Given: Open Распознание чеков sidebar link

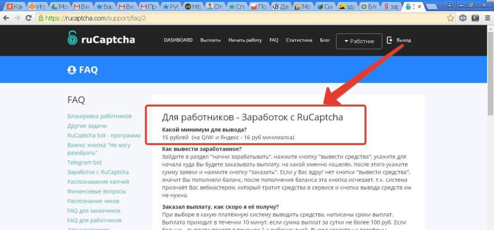Looking at the screenshot, I should [93, 201].
